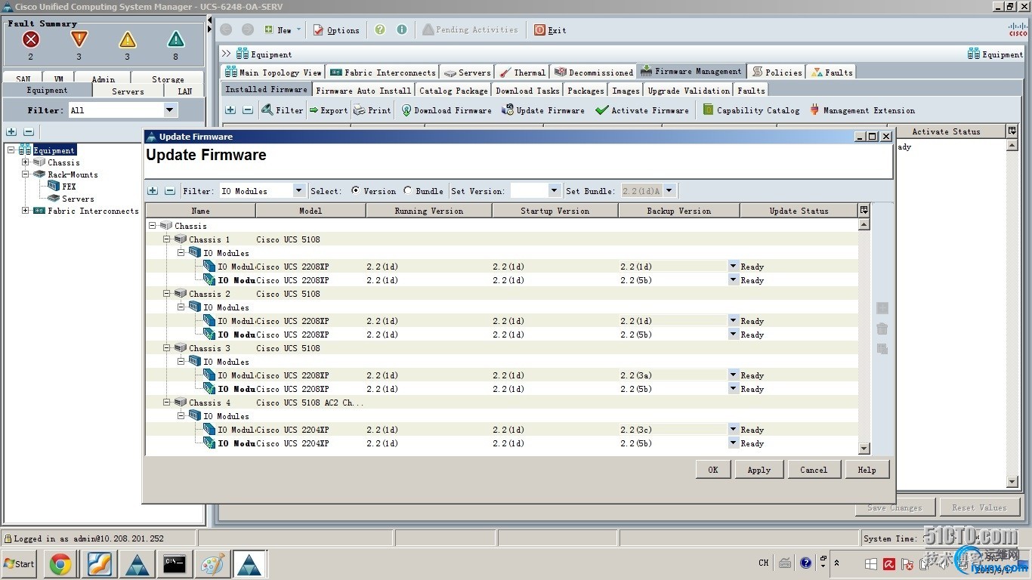The height and width of the screenshot is (580, 1032).
Task: Click the major faults orange icon
Action: tap(79, 39)
